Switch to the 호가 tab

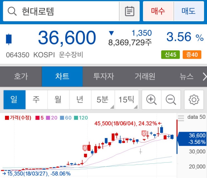21,77
